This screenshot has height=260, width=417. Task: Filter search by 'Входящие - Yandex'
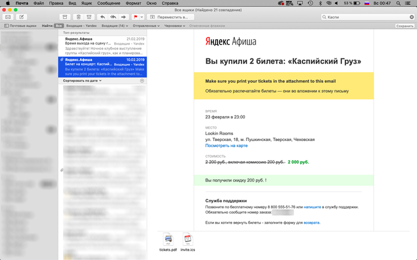click(x=82, y=26)
